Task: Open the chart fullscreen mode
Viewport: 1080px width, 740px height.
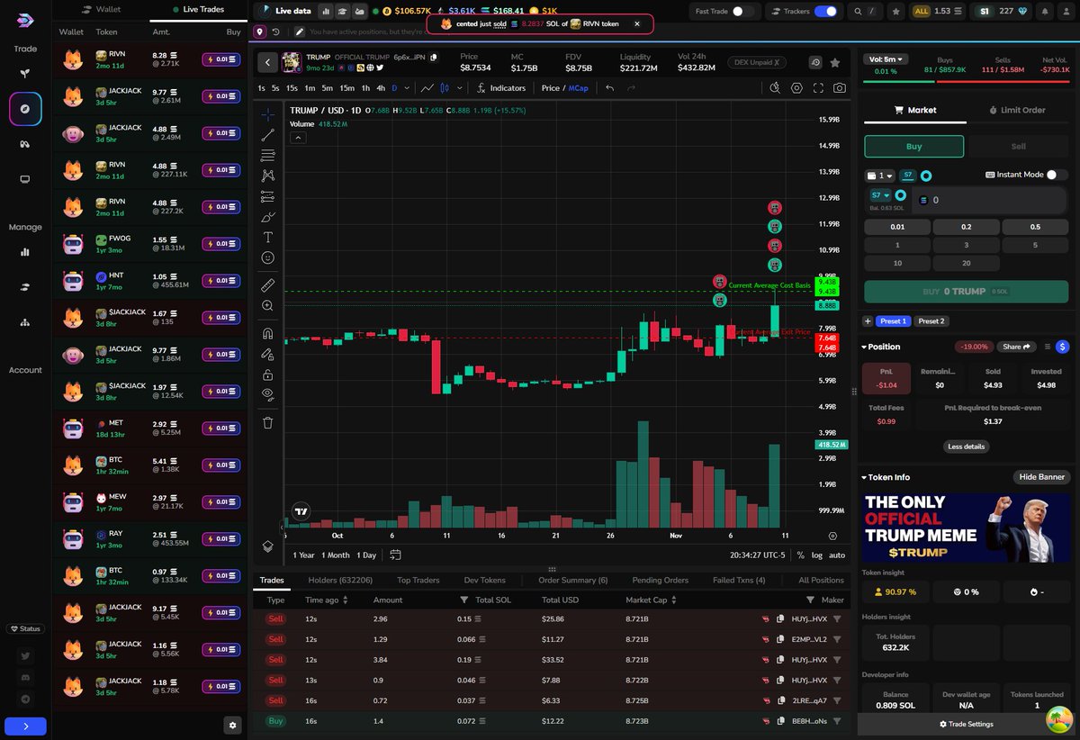Action: coord(818,88)
